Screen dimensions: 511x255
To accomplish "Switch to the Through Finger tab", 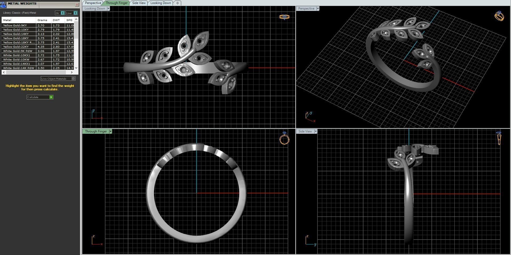I will pyautogui.click(x=117, y=3).
